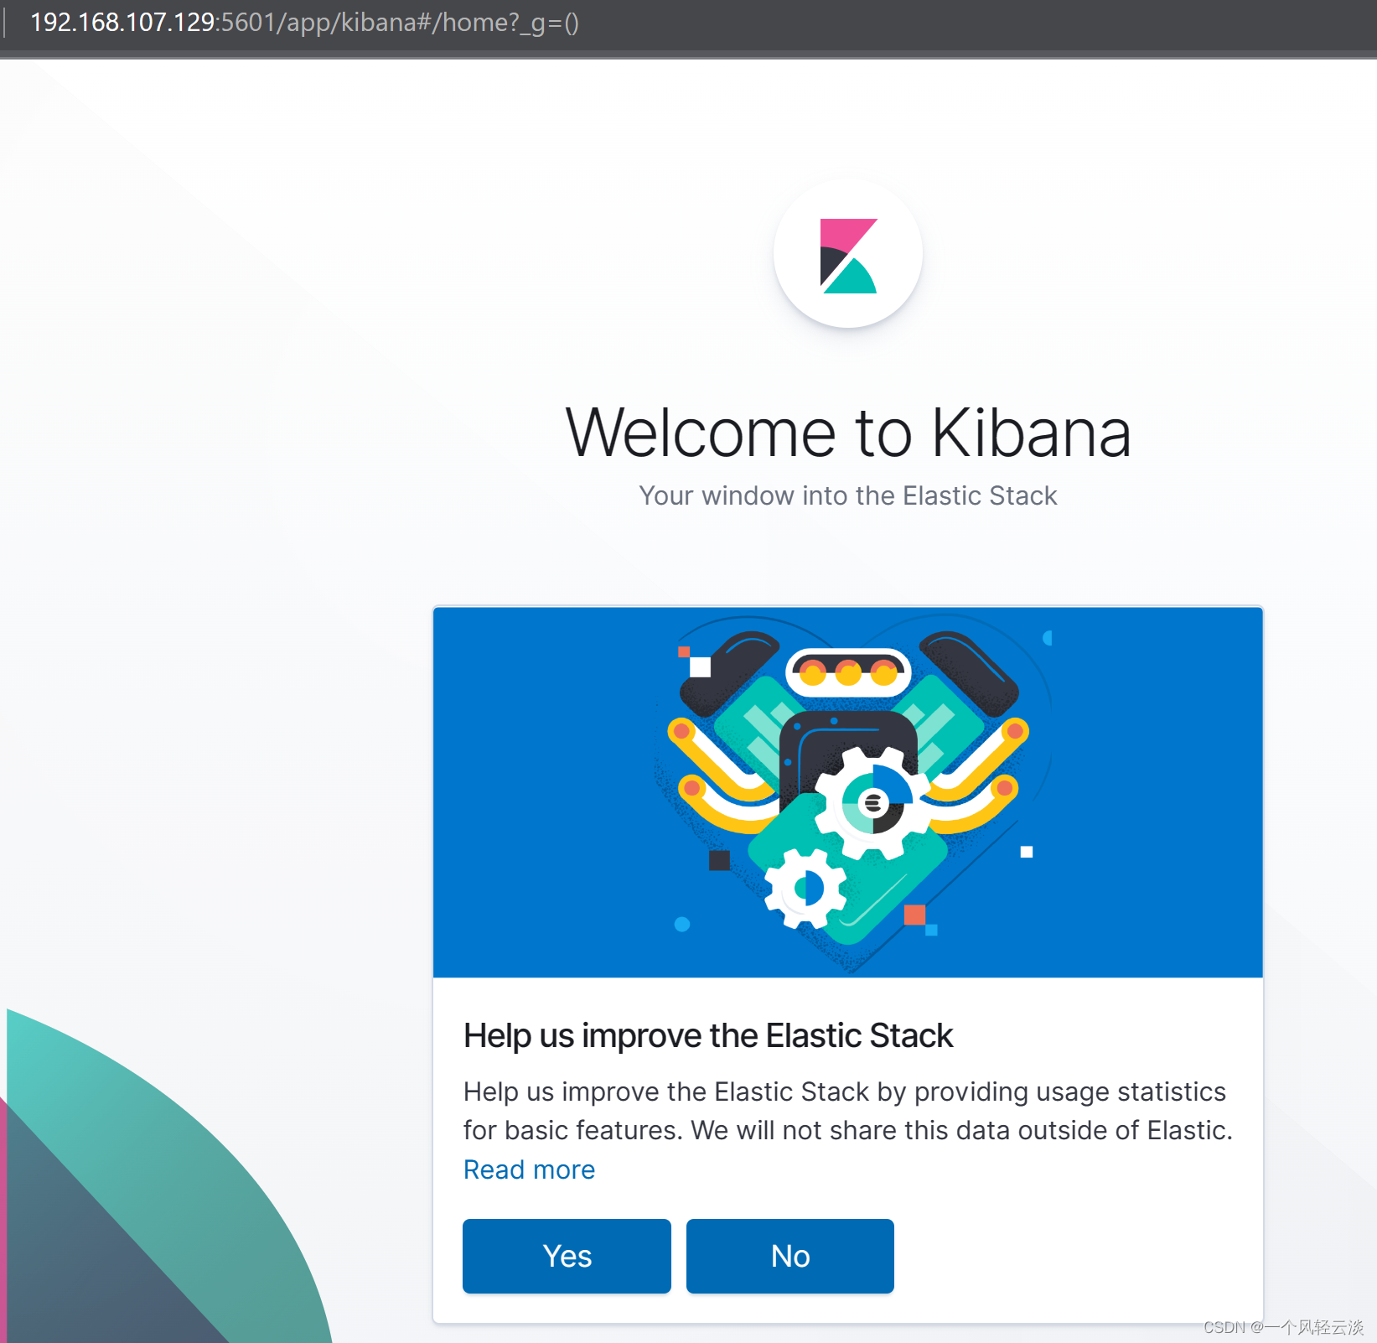The height and width of the screenshot is (1343, 1377).
Task: Click the Kibana logo icon
Action: click(x=848, y=255)
